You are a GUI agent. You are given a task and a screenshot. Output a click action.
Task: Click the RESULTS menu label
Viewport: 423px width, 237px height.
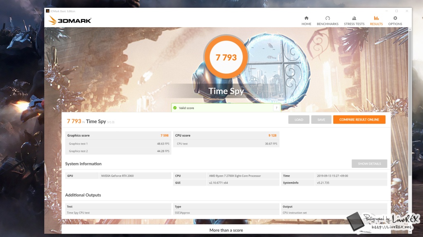point(376,24)
